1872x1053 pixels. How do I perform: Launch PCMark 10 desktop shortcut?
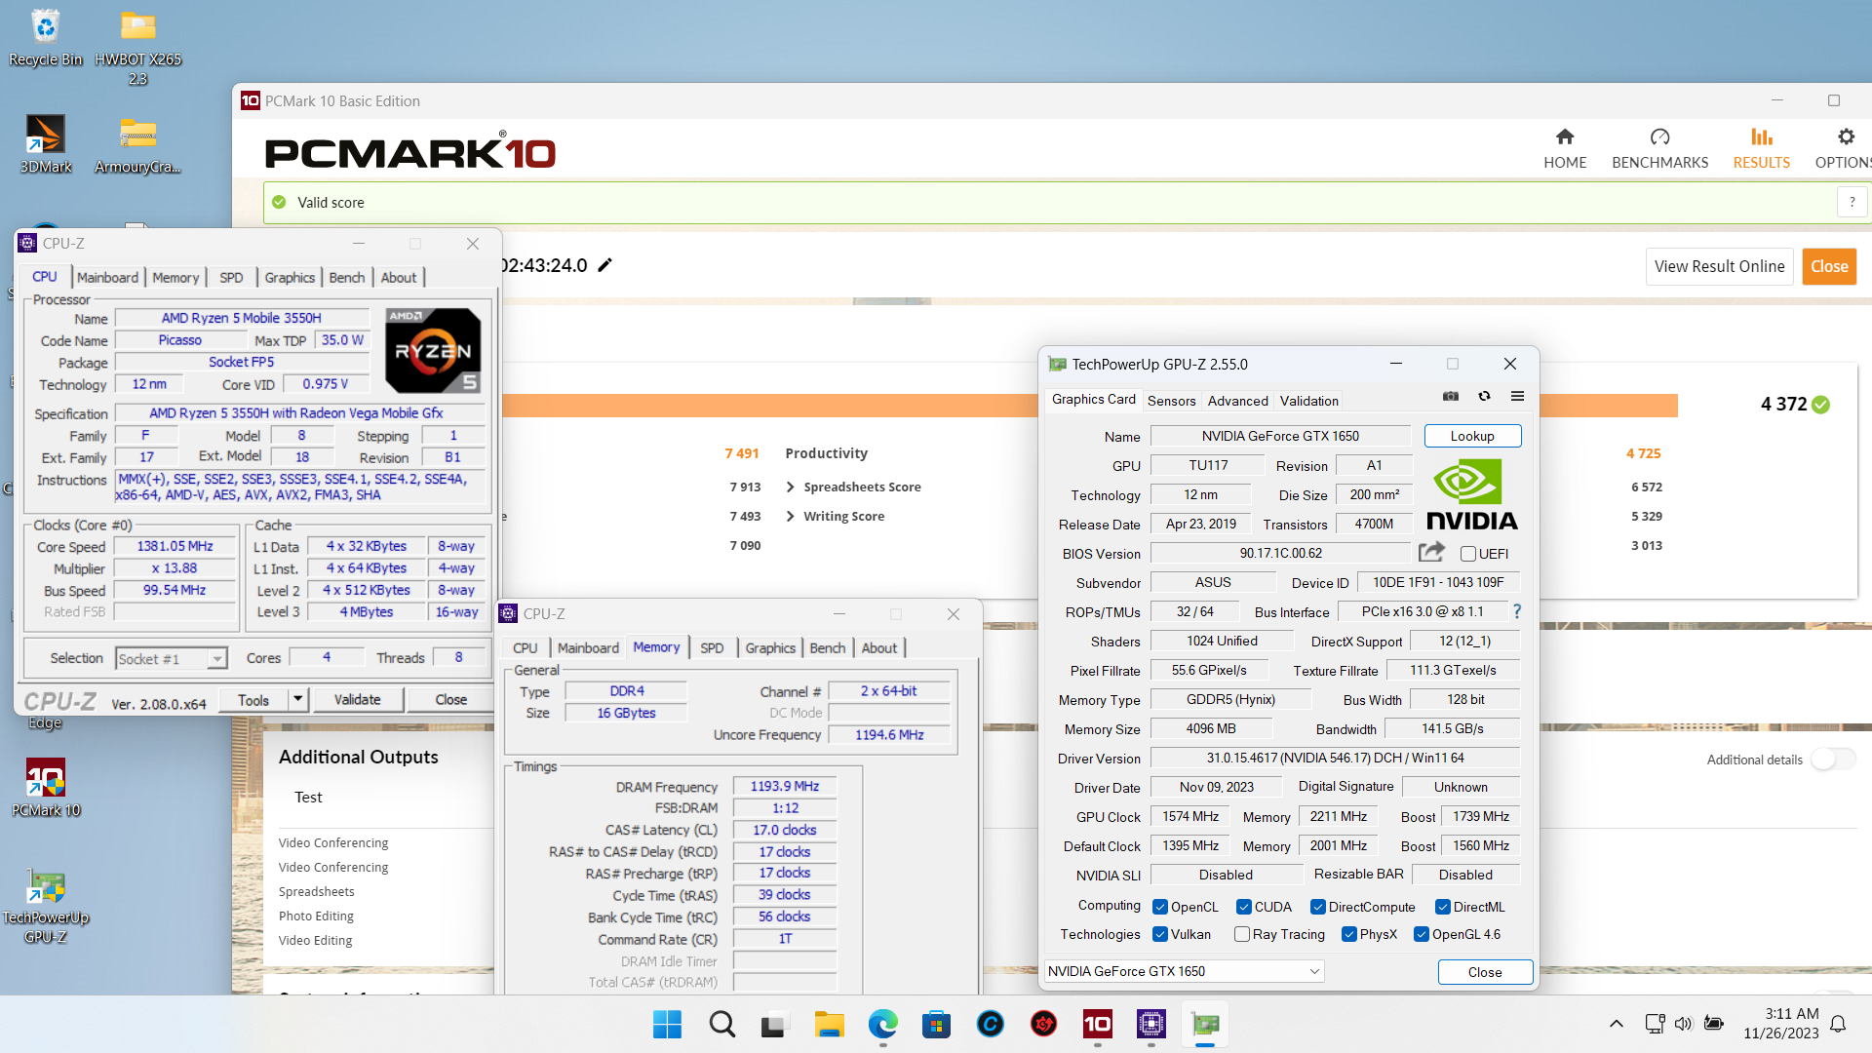coord(45,788)
